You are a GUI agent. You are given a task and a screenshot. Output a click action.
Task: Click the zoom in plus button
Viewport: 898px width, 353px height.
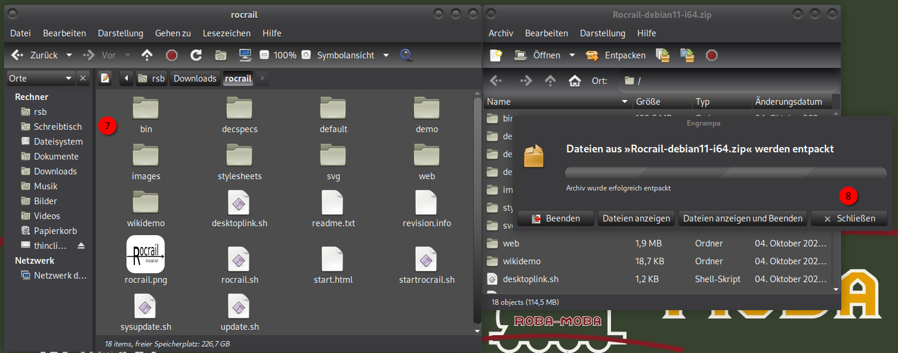pyautogui.click(x=306, y=55)
